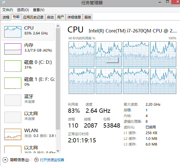Click the sidebar scroll up arrow
Screen dimensions: 180x166
[58, 26]
